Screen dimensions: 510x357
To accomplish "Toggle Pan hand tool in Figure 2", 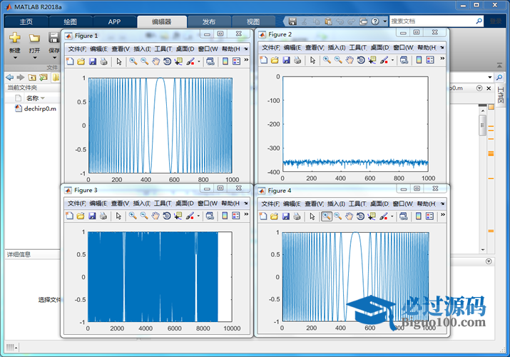I will (x=350, y=60).
